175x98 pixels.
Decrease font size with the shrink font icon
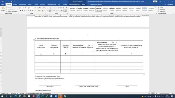37,8
